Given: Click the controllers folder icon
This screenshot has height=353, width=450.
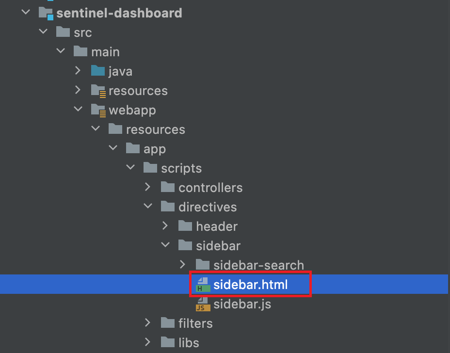Looking at the screenshot, I should [168, 187].
